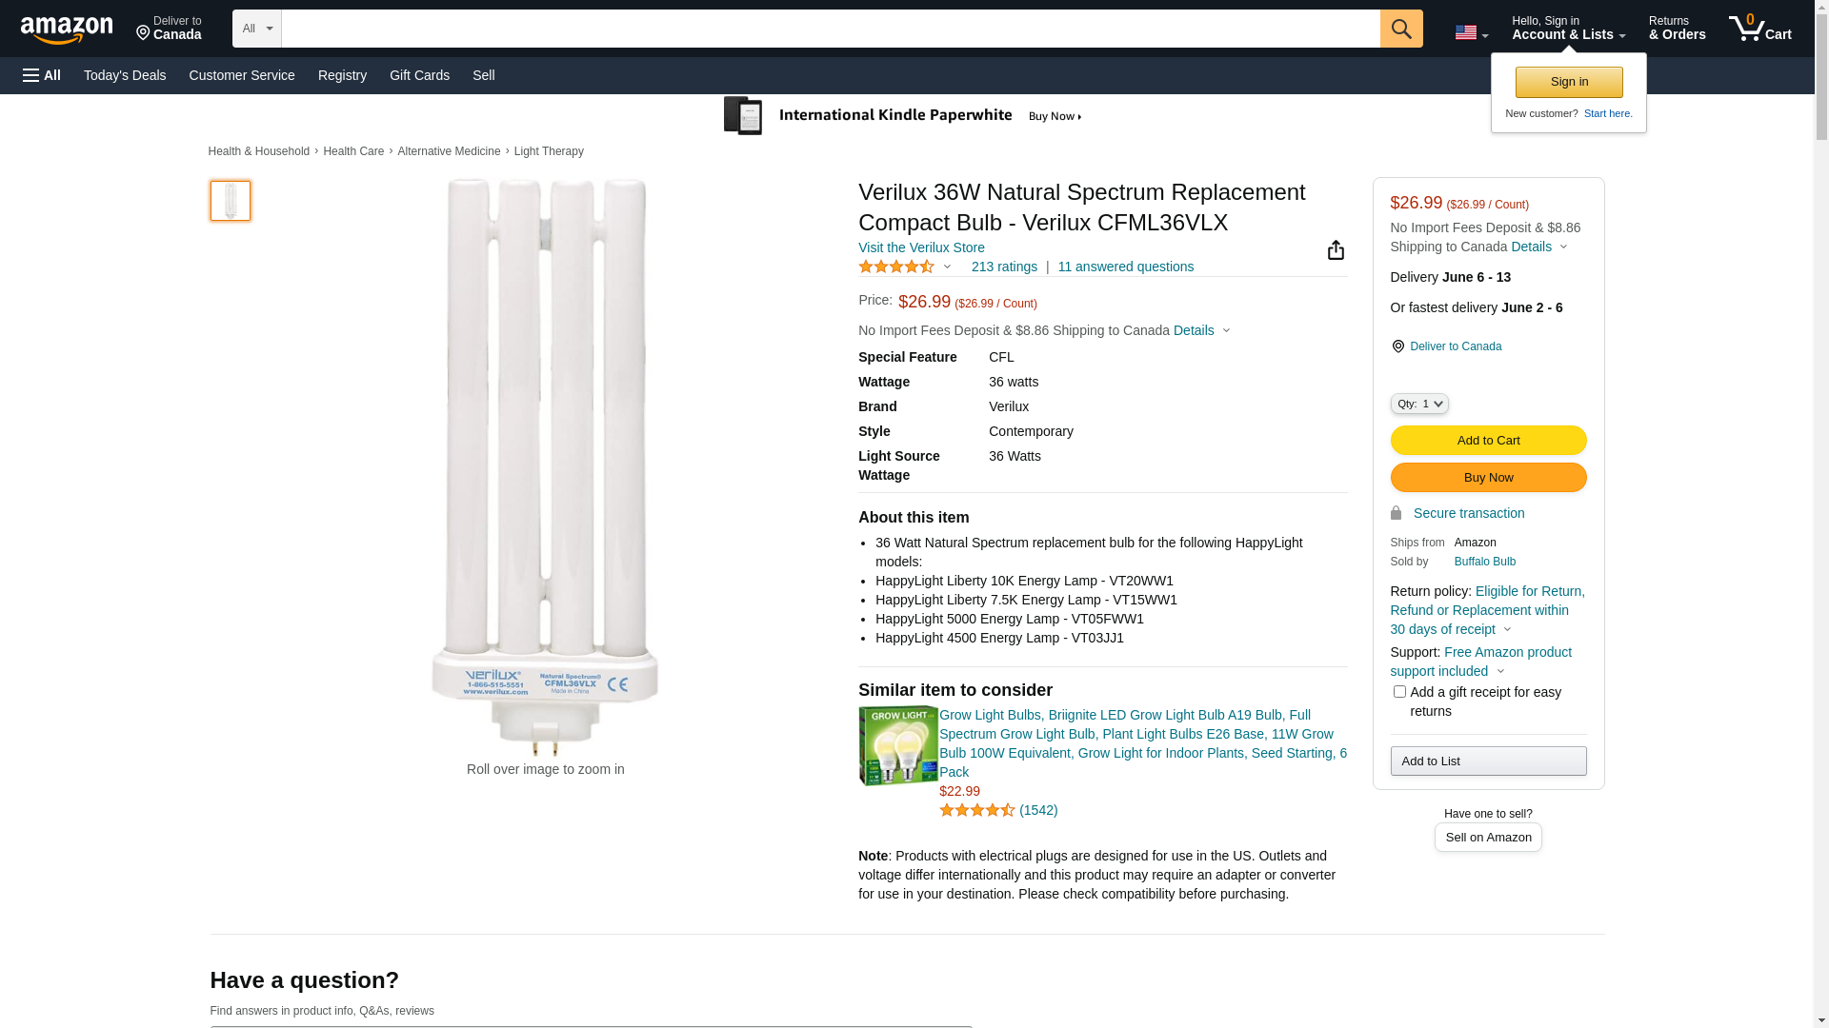Image resolution: width=1829 pixels, height=1028 pixels.
Task: Click the Add to Cart button
Action: click(1488, 441)
